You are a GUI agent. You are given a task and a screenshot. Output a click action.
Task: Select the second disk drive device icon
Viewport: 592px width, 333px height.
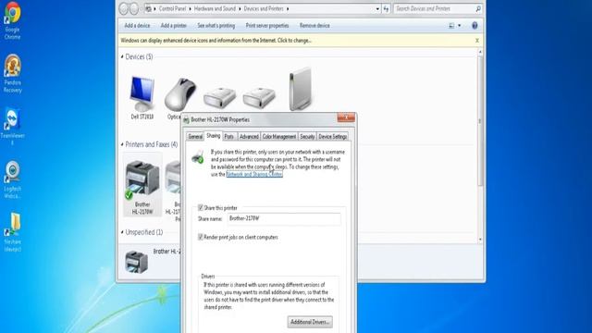[x=259, y=97]
